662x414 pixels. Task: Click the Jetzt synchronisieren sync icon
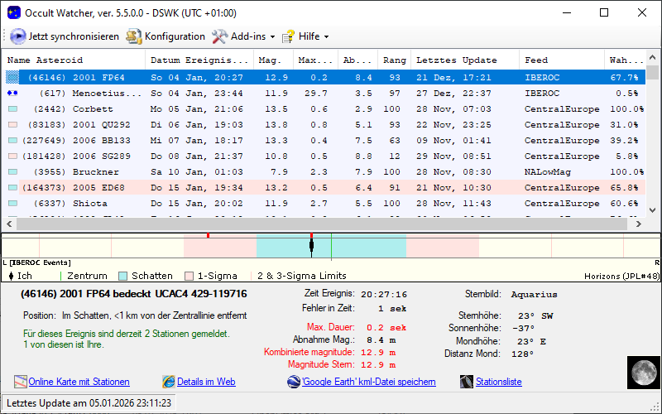coord(17,36)
